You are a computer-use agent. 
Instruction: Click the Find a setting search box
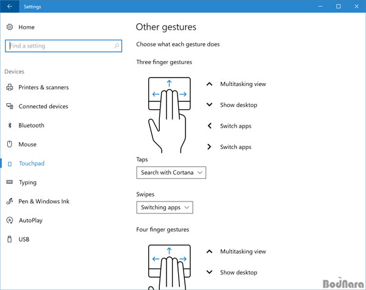(x=63, y=46)
